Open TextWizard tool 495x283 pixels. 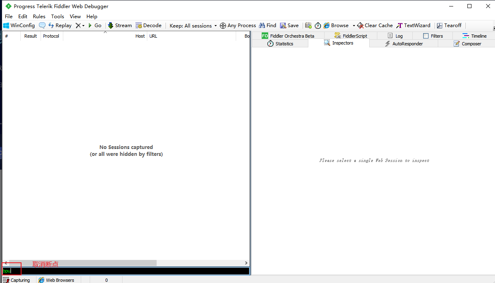click(413, 26)
